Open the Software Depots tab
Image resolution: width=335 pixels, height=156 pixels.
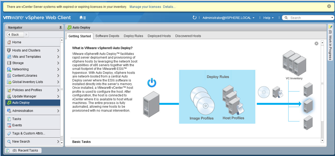tap(107, 36)
